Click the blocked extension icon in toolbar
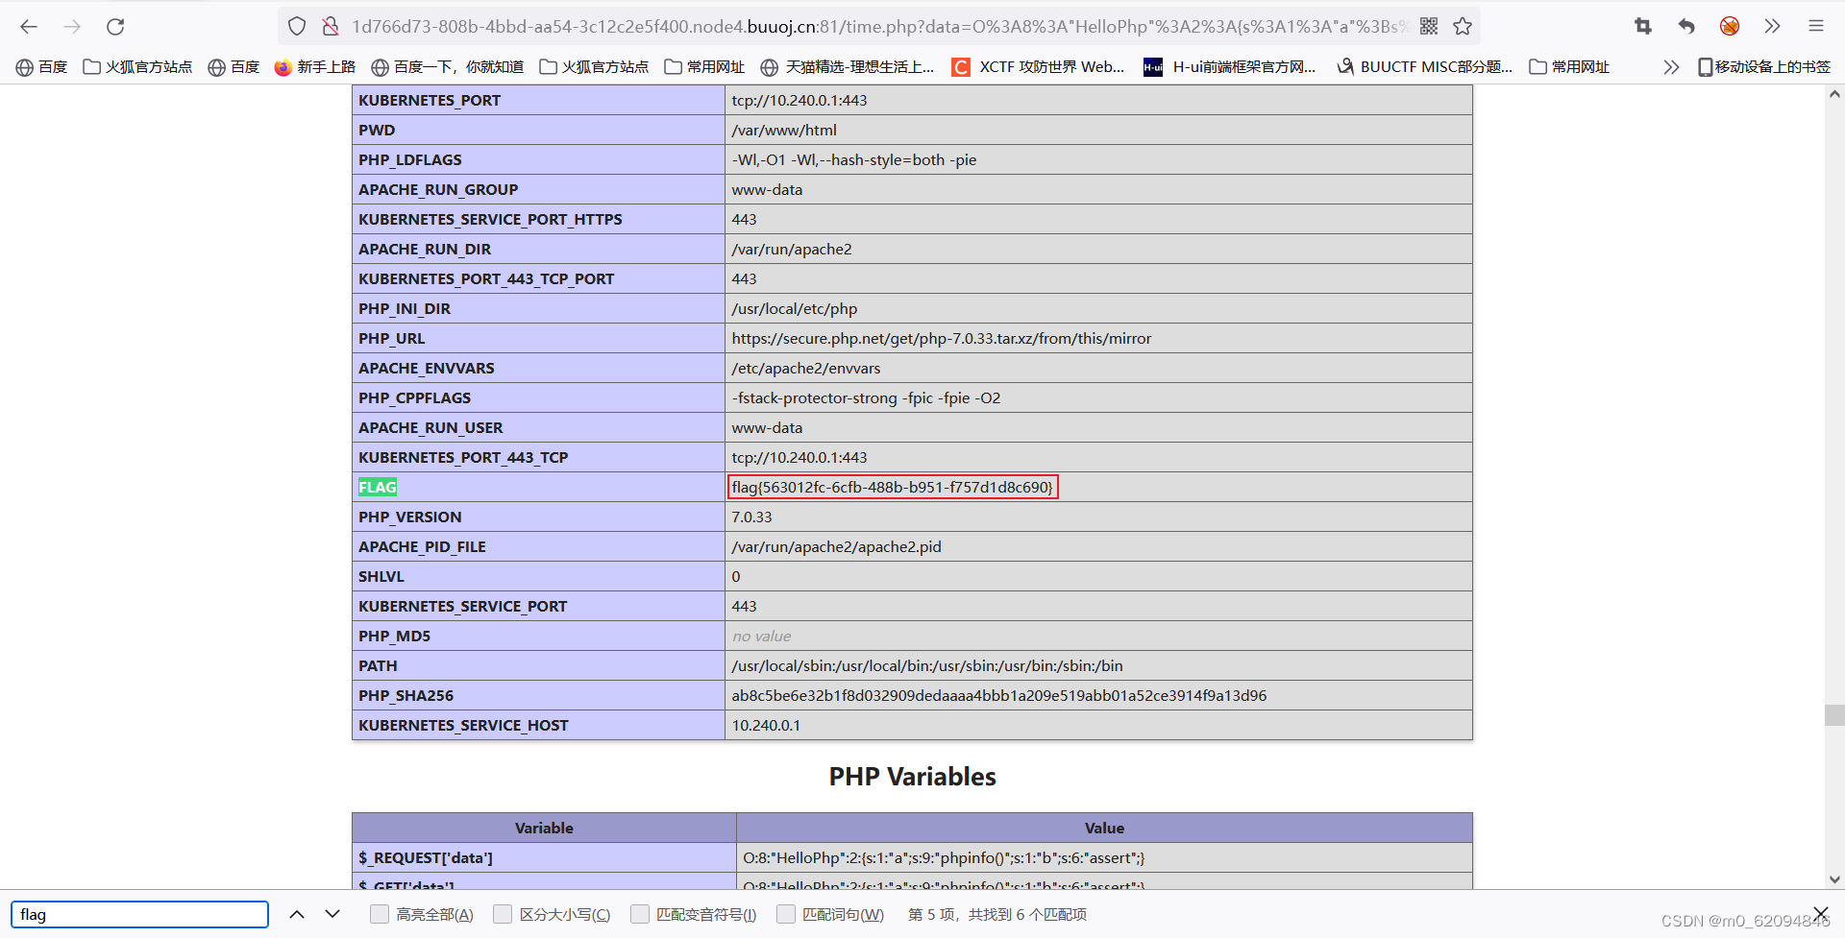This screenshot has height=938, width=1845. point(1729,26)
